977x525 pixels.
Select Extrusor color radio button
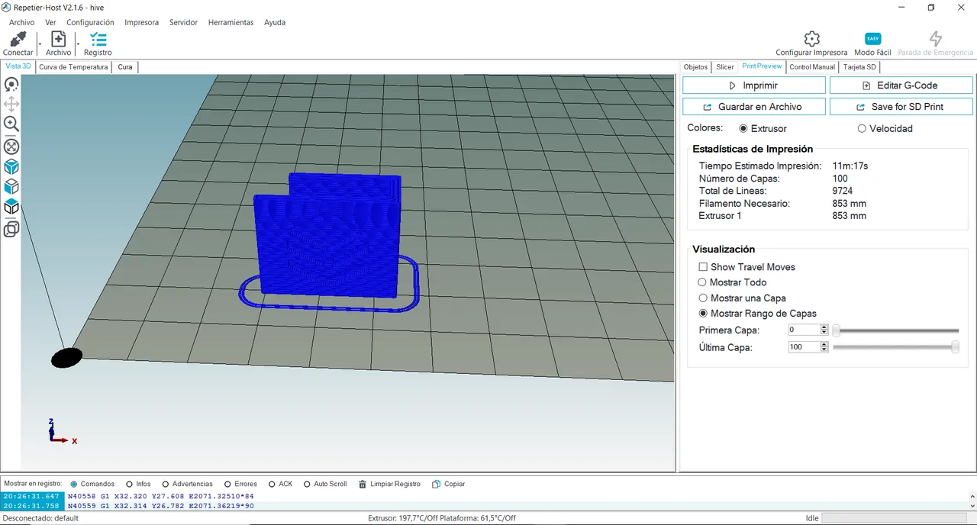(x=743, y=129)
